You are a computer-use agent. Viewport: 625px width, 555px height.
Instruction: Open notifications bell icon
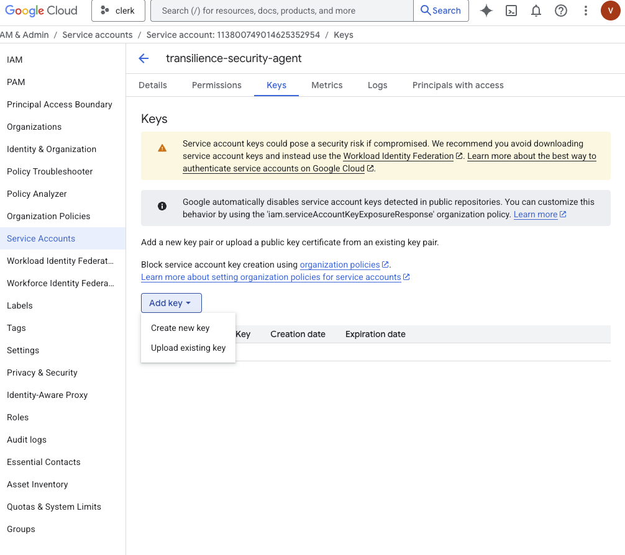pos(536,11)
